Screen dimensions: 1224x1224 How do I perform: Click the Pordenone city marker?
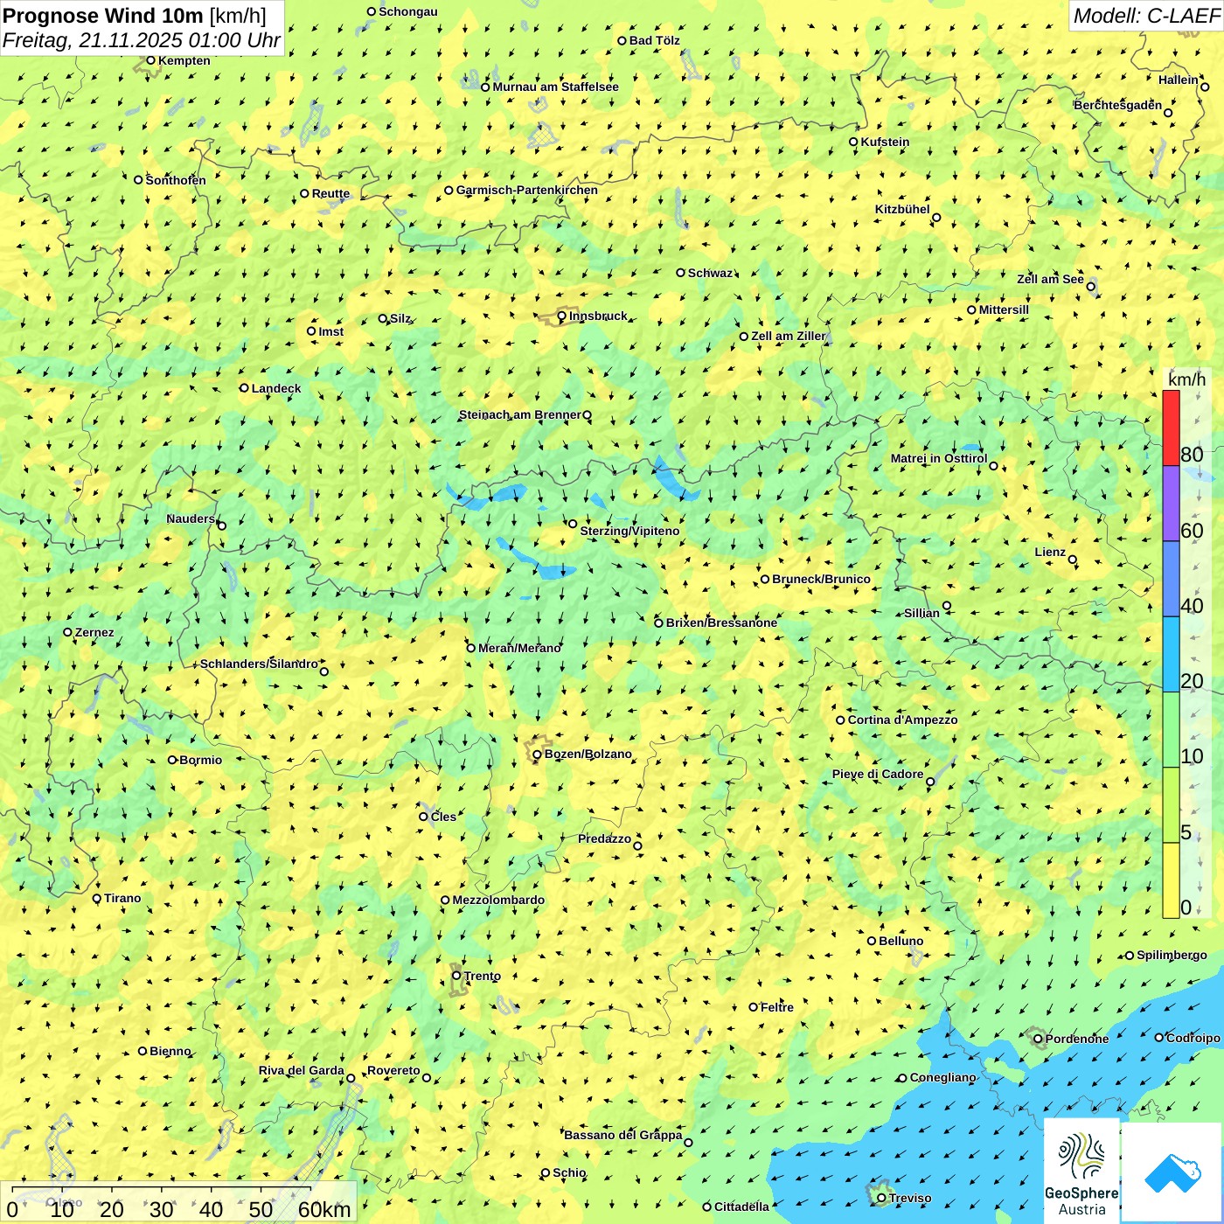tap(1038, 1040)
